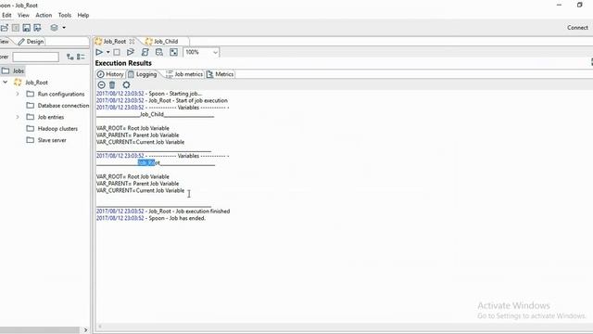The width and height of the screenshot is (593, 334).
Task: Open log settings gear icon
Action: (126, 84)
